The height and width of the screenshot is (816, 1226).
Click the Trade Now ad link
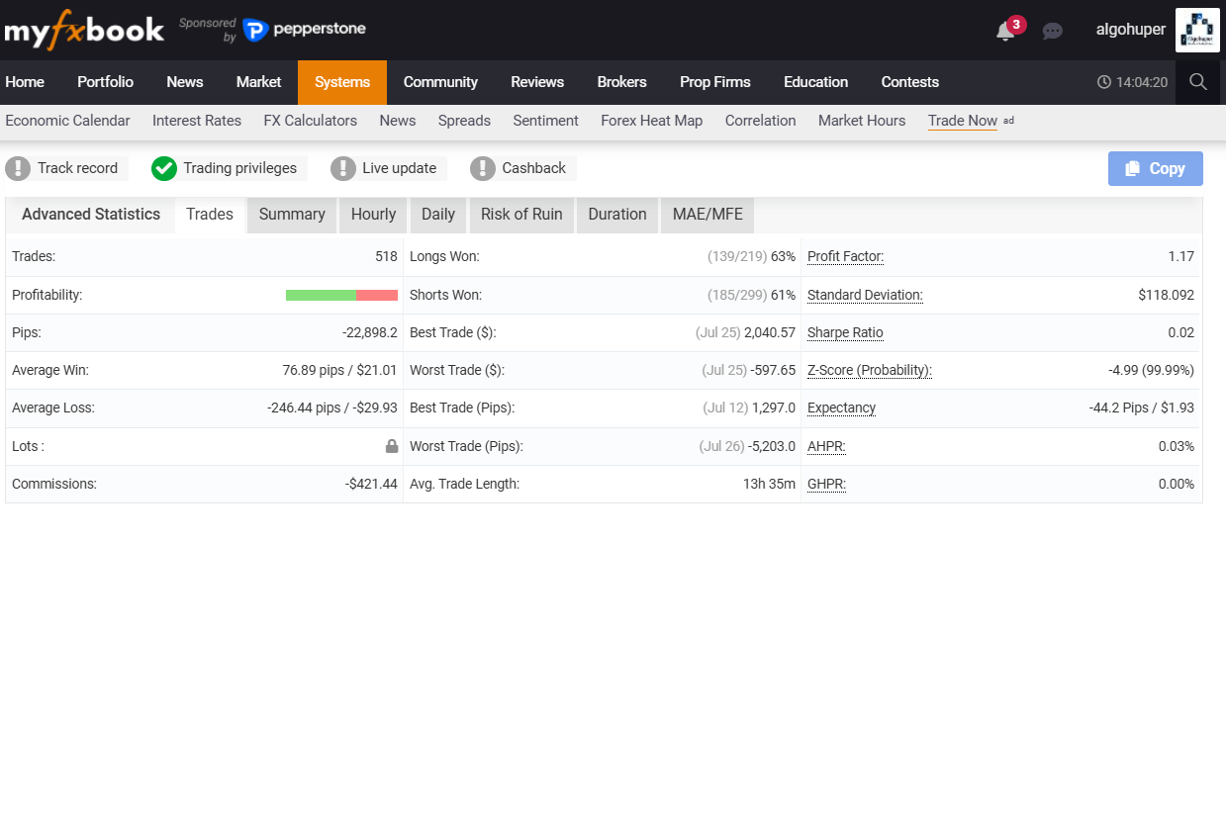click(x=963, y=121)
